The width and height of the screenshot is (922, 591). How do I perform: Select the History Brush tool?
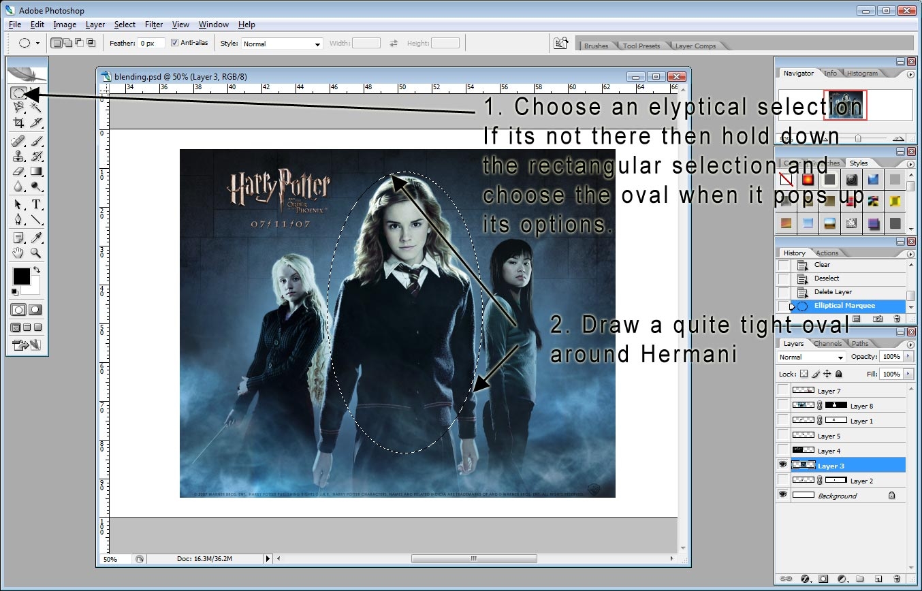click(35, 156)
